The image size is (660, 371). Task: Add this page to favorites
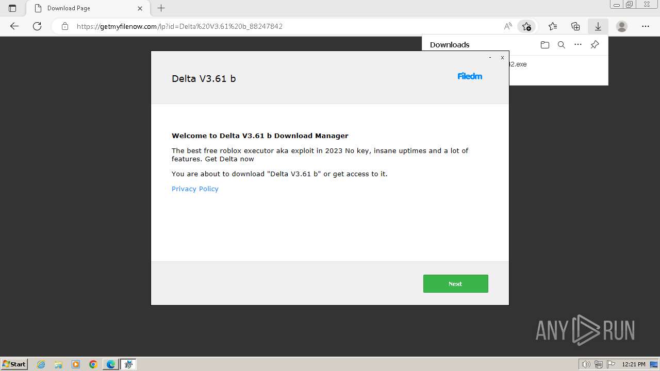coord(526,26)
